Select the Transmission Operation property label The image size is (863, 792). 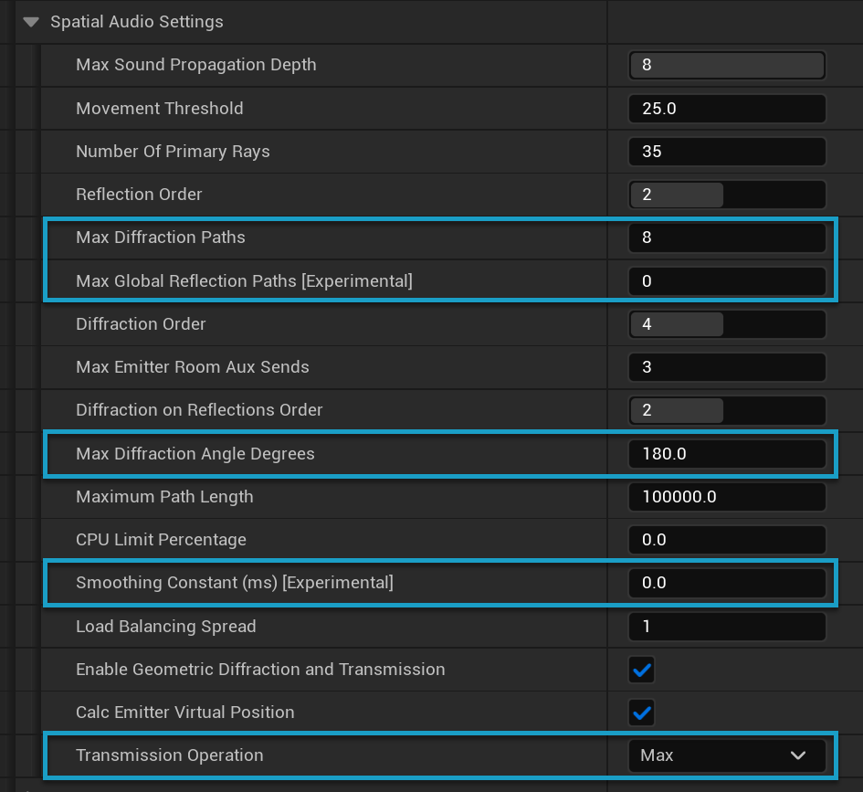coord(170,755)
